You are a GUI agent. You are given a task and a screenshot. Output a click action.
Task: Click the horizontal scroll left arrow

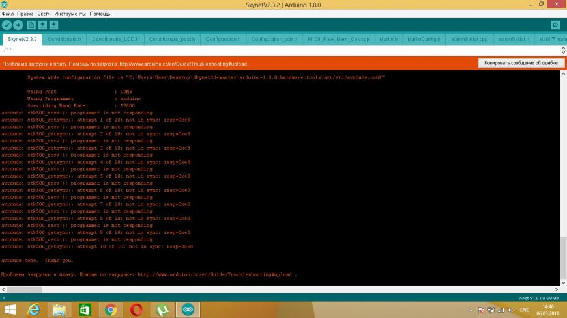click(3, 289)
